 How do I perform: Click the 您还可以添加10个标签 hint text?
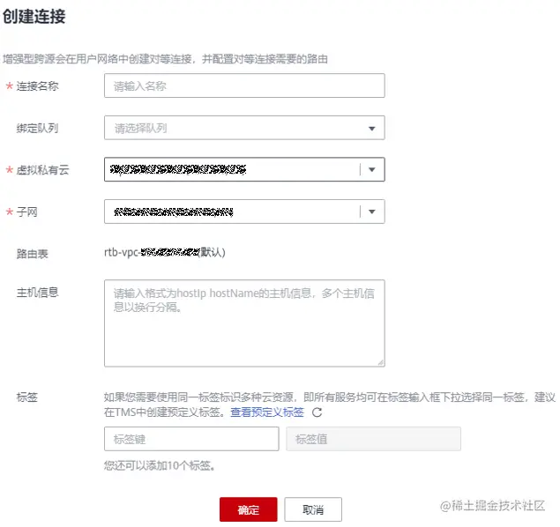160,465
